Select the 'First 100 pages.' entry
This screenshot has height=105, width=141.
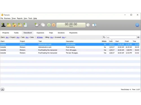pos(70,50)
